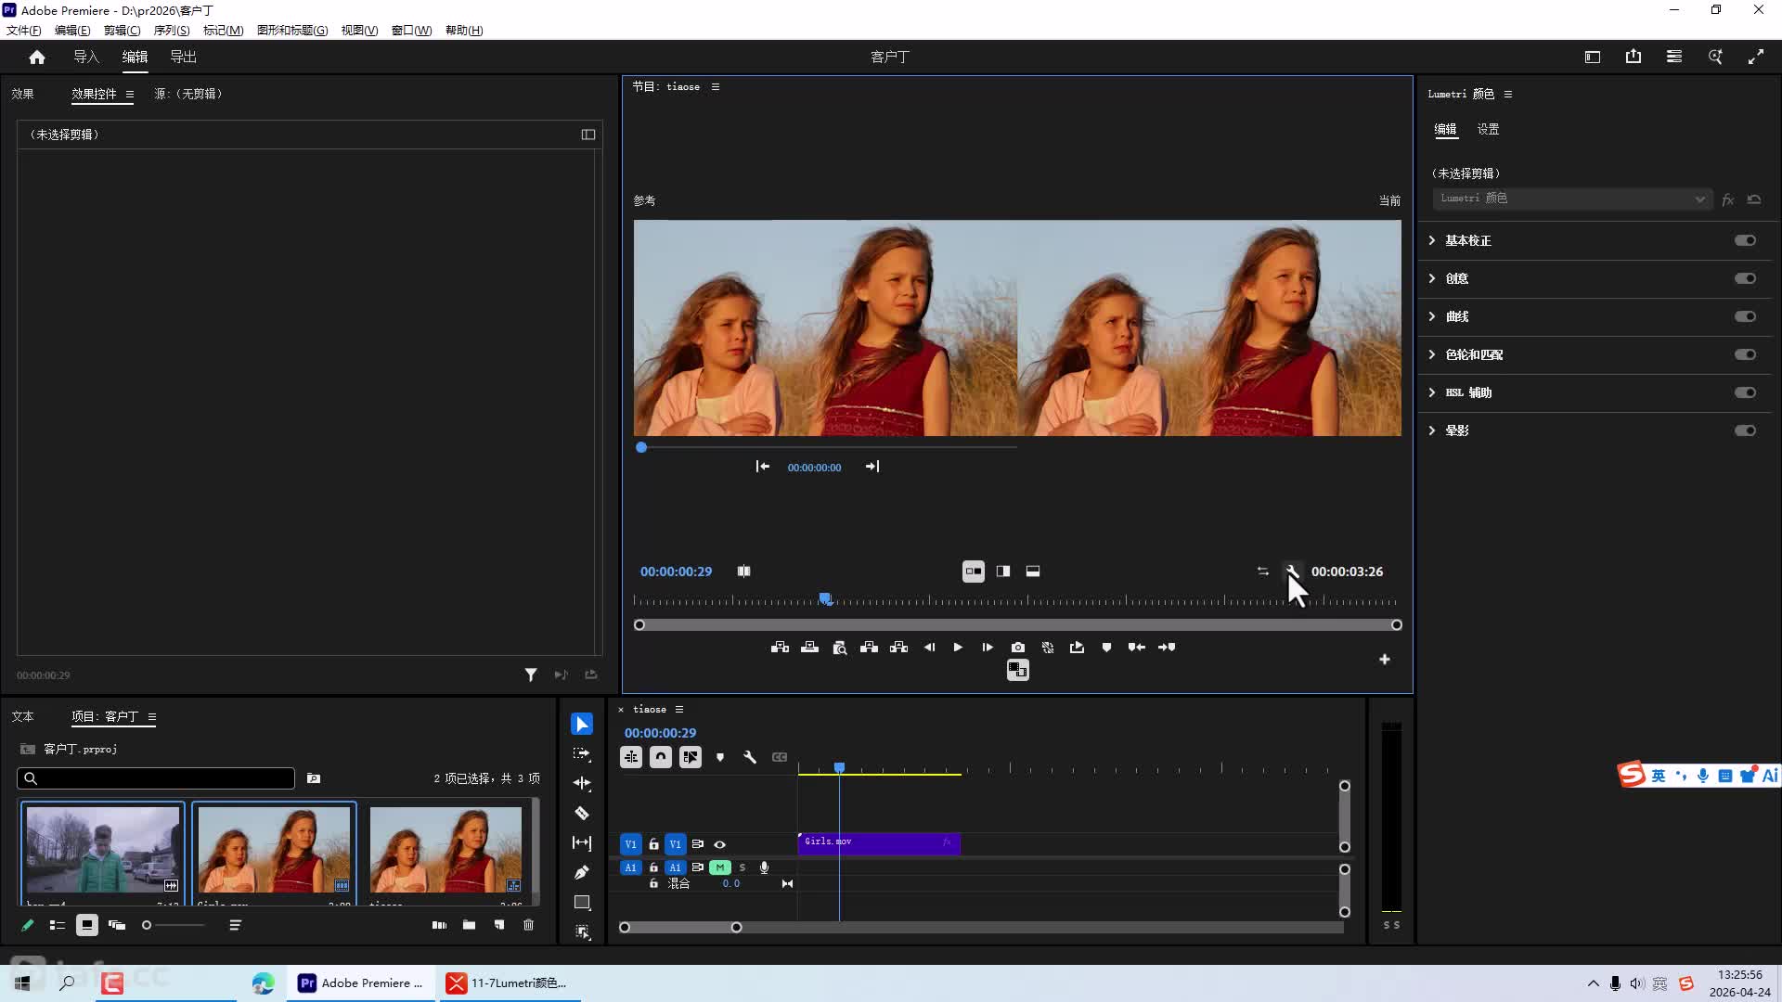
Task: Select the Girls.mov clip on timeline
Action: point(879,842)
